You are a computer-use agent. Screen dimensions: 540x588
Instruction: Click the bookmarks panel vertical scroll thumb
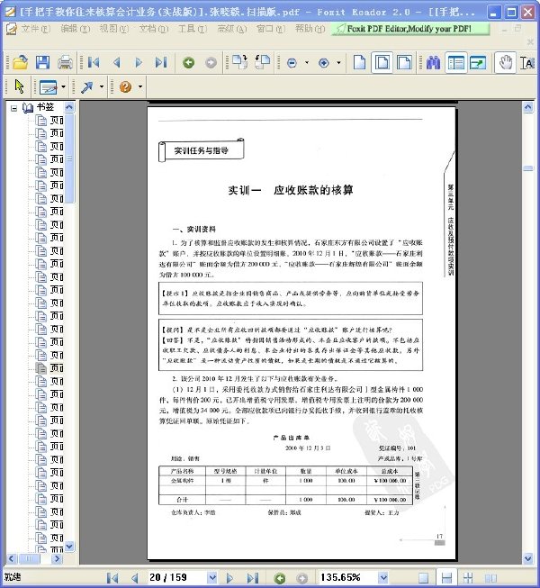69,158
